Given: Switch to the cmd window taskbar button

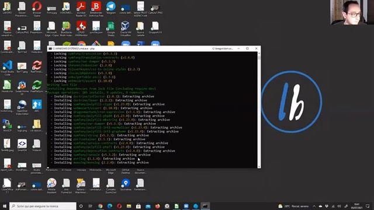Looking at the screenshot, I should [205, 206].
